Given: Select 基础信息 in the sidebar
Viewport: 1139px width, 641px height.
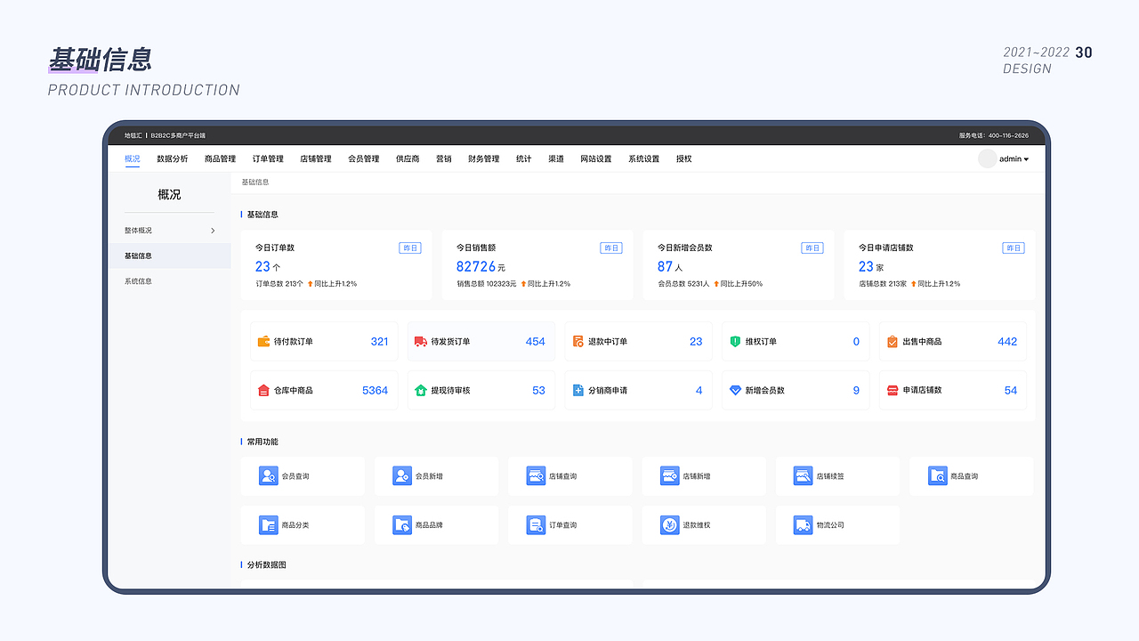Looking at the screenshot, I should (x=170, y=256).
